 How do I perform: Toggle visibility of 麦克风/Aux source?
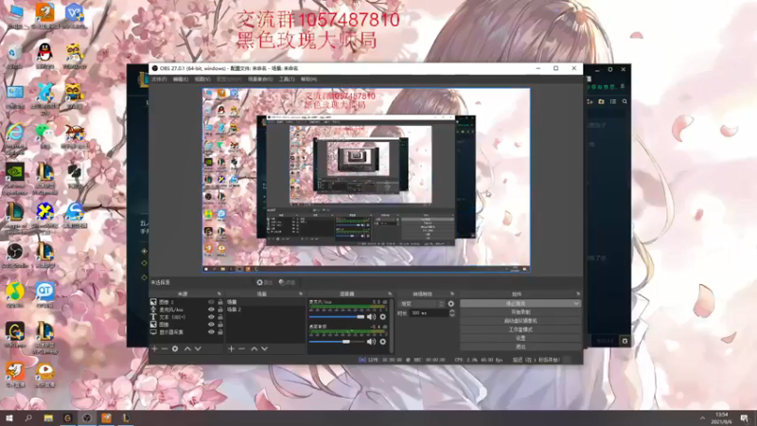coord(211,310)
